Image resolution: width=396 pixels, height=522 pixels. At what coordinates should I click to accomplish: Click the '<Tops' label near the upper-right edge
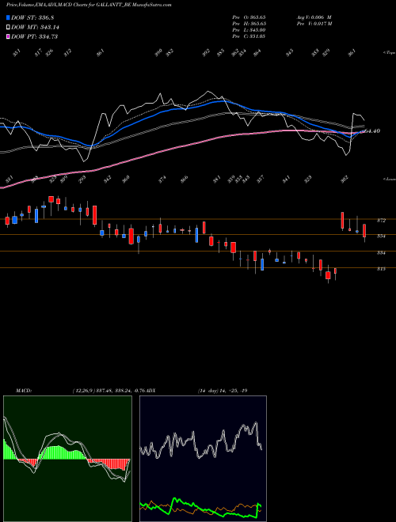[x=389, y=53]
